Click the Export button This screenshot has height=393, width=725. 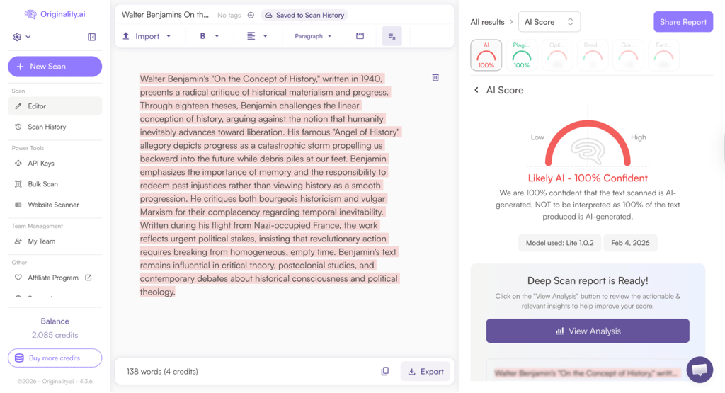pos(426,371)
